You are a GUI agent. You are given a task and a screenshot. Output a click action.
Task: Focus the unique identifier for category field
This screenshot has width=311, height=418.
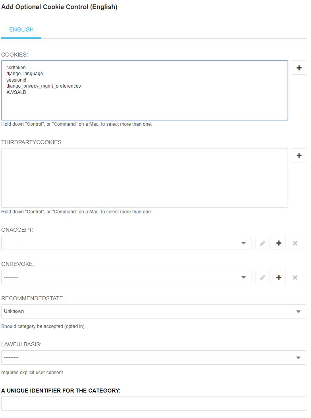[153, 404]
